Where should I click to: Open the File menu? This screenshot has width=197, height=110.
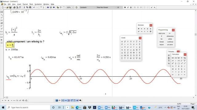(5, 4)
